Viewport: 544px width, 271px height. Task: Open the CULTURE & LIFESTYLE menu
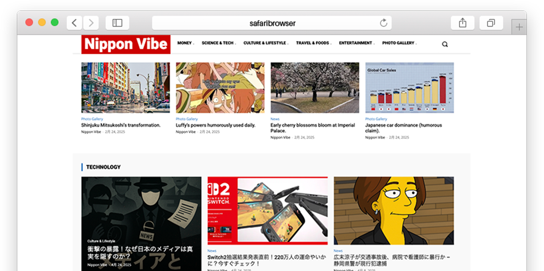coord(265,43)
